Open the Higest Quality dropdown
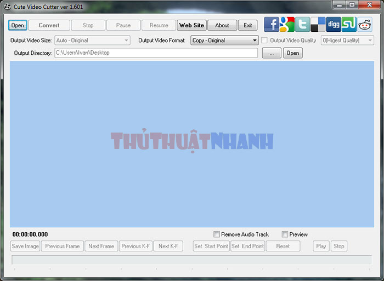Image resolution: width=384 pixels, height=281 pixels. click(347, 41)
